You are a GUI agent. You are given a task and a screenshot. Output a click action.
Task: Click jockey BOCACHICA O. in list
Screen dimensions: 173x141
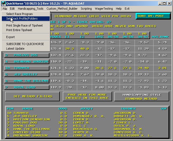click(x=86, y=129)
